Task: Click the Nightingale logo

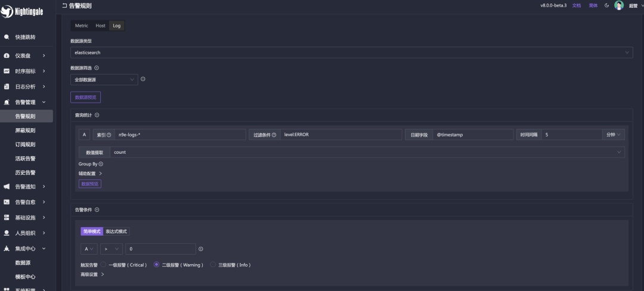Action: point(22,11)
